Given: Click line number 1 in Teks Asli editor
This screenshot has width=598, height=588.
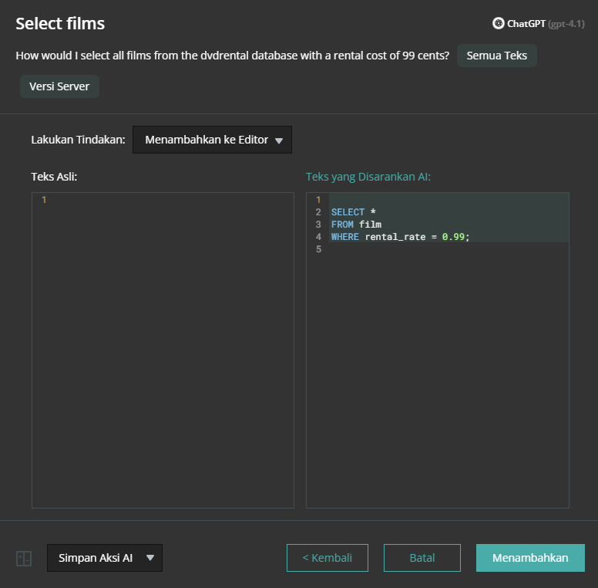Looking at the screenshot, I should tap(44, 200).
